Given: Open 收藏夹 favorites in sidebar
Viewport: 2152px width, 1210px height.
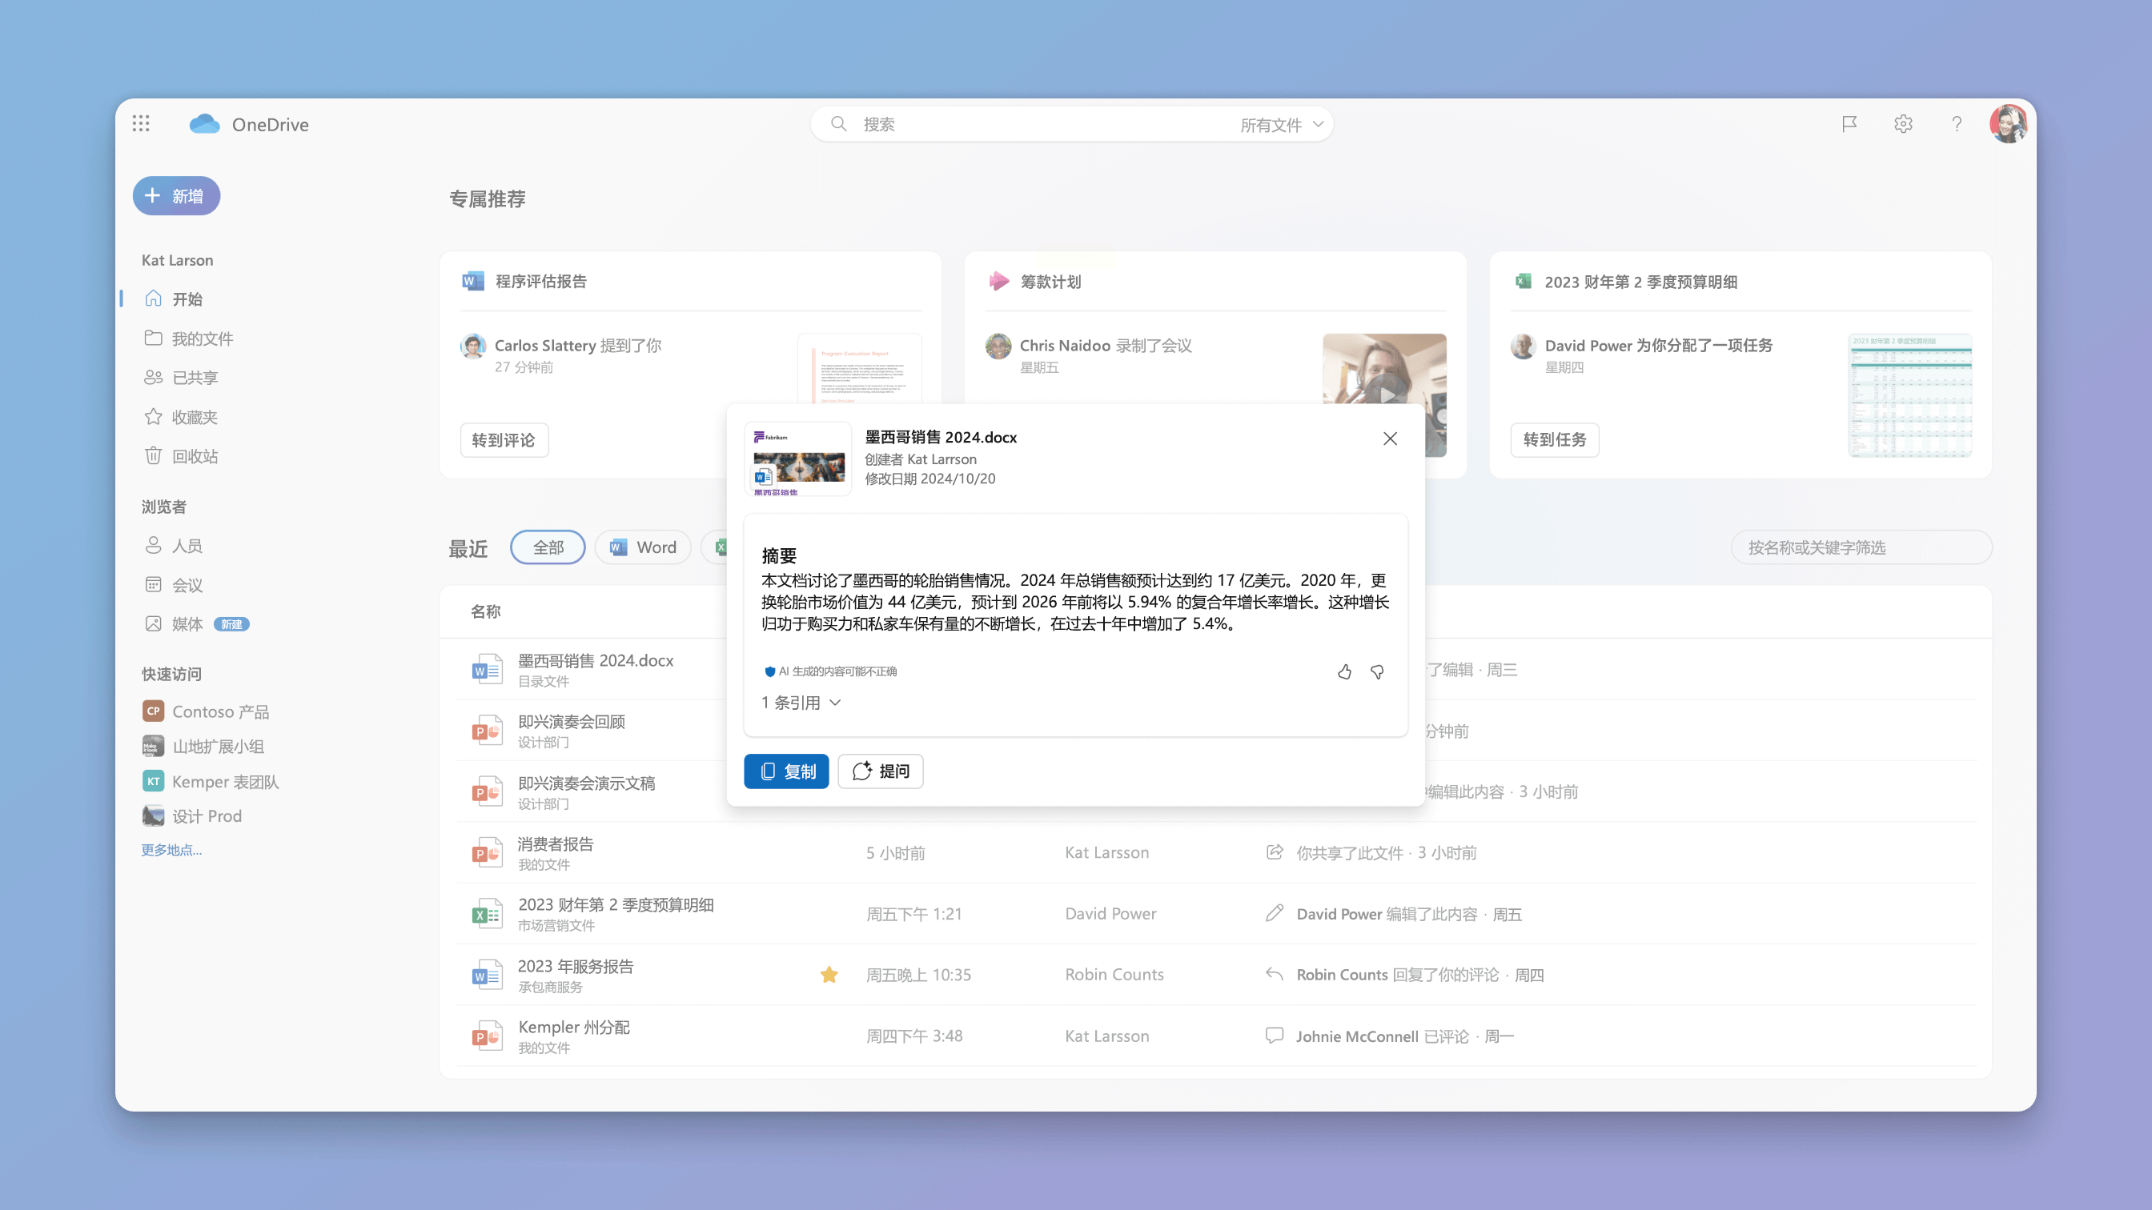Looking at the screenshot, I should click(194, 417).
